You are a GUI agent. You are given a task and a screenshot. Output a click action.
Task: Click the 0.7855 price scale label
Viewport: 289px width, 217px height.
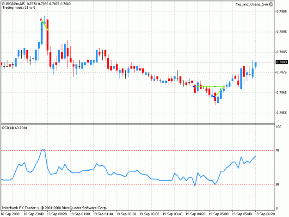tap(282, 112)
